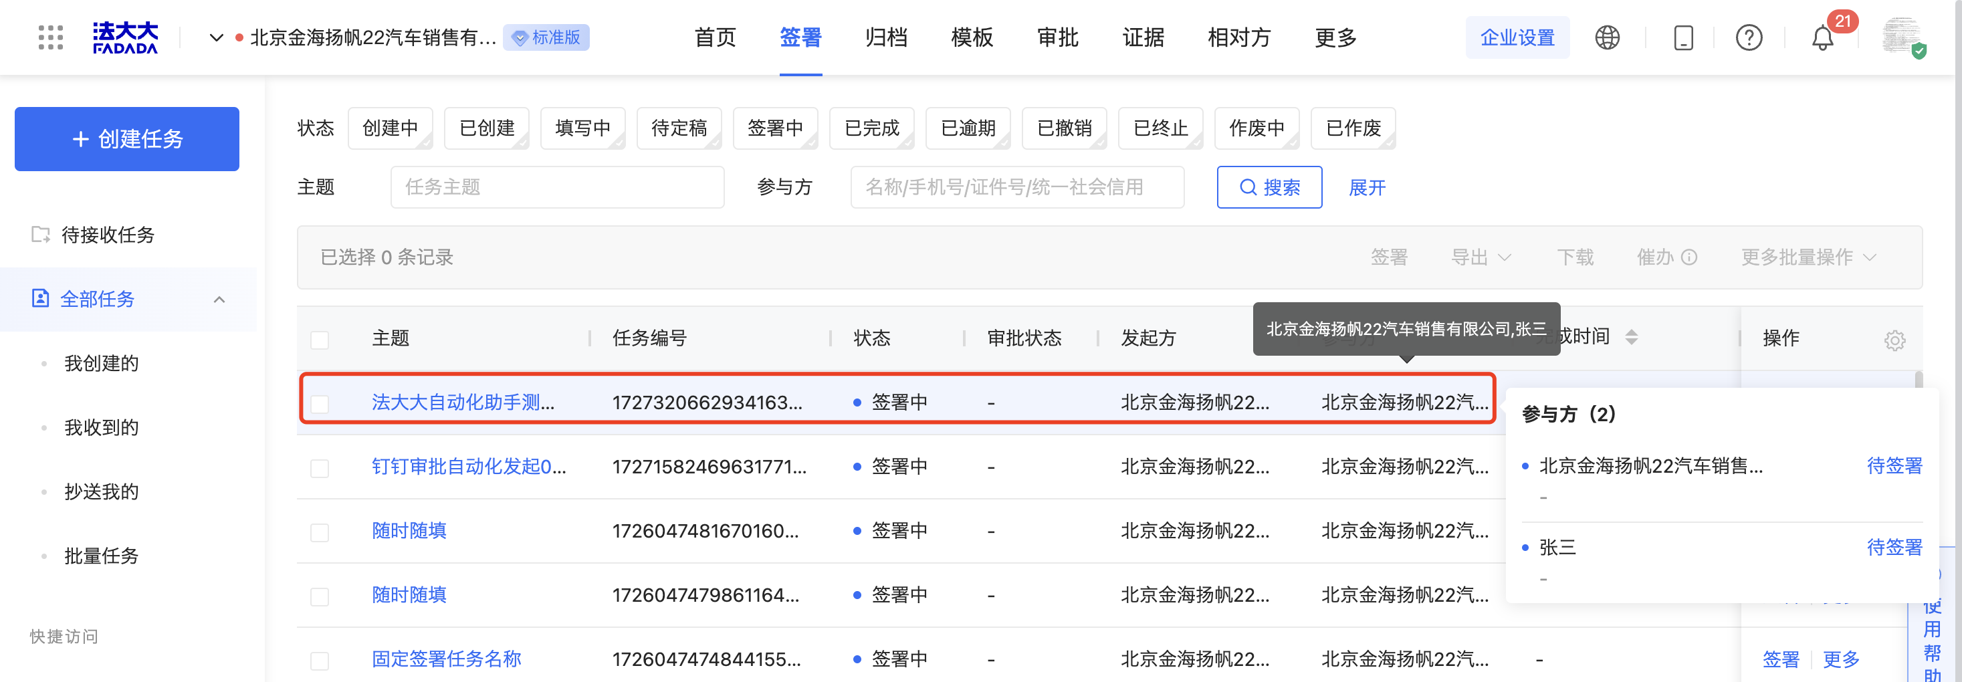Open the notification bell with 21 badge
The image size is (1962, 682).
(1824, 37)
